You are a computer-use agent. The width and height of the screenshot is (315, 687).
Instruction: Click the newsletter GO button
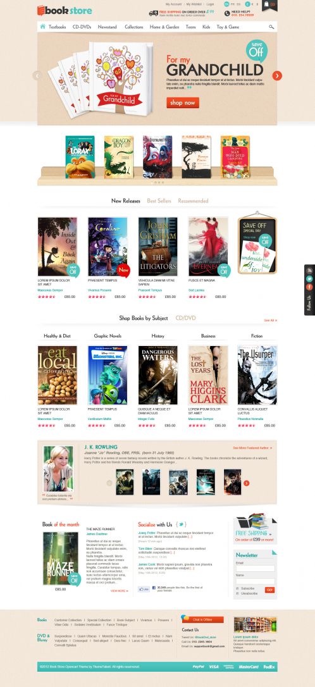click(x=269, y=590)
